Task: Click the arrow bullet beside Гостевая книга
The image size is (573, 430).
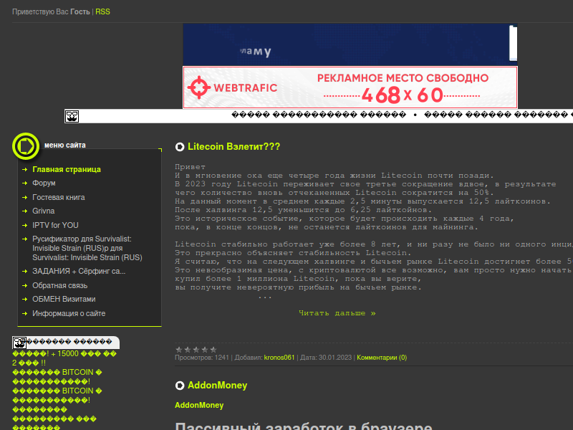Action: point(25,198)
